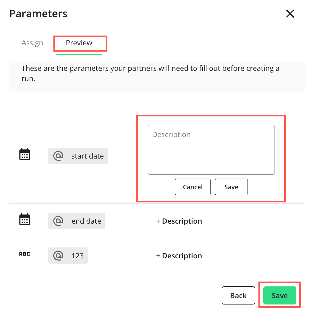
Task: Select the end date parameter label
Action: [x=86, y=221]
